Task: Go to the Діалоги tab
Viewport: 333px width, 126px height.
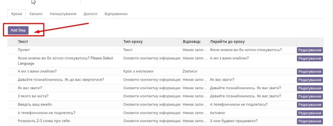Action: [x=90, y=14]
